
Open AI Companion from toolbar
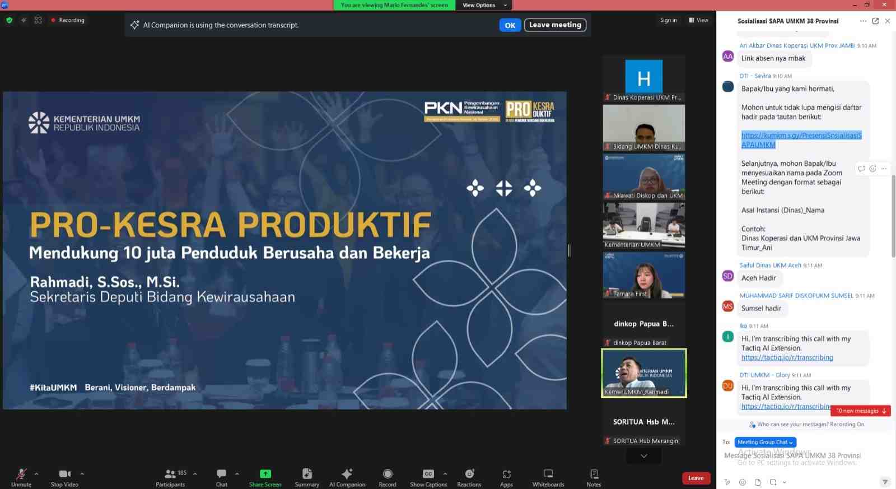click(x=347, y=477)
